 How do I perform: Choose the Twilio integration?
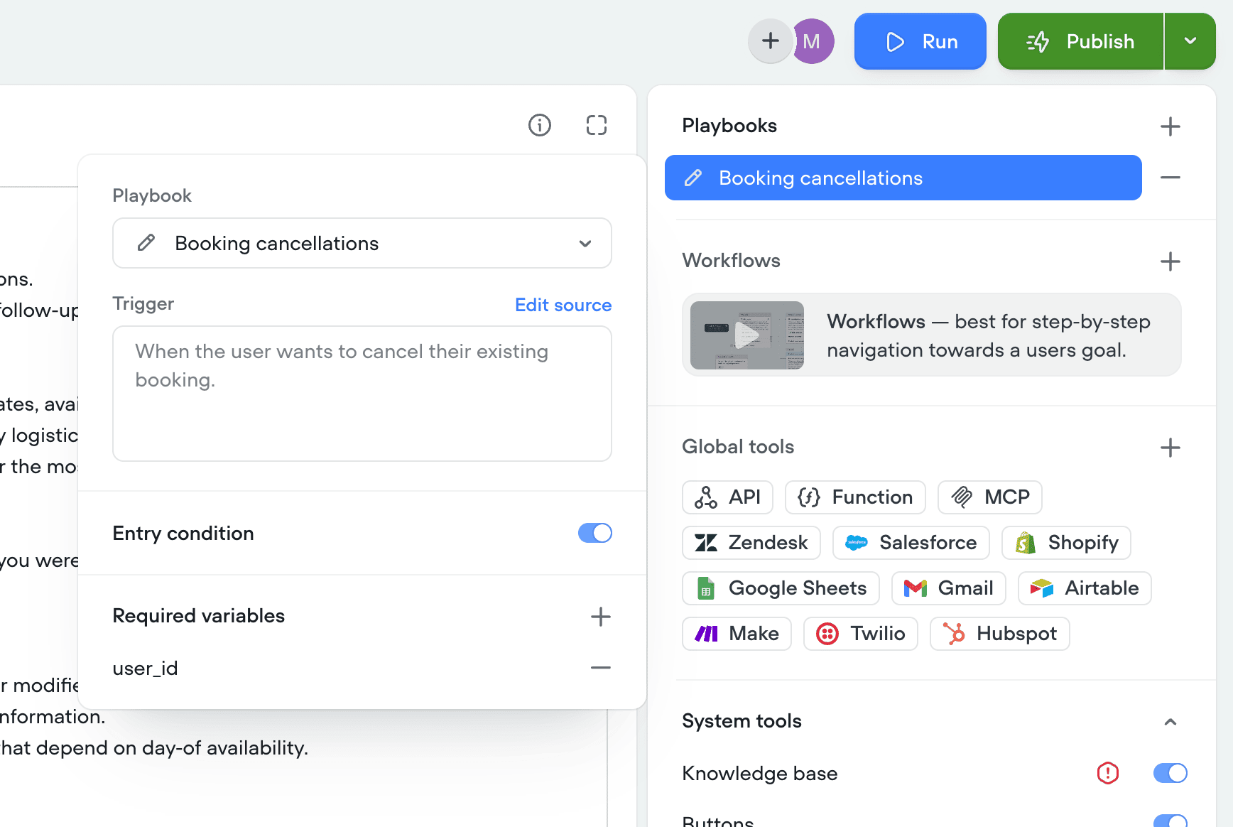pos(861,634)
